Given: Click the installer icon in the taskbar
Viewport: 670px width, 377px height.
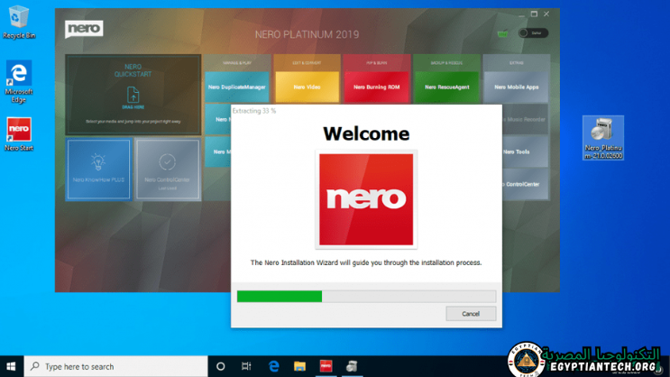Looking at the screenshot, I should pyautogui.click(x=352, y=366).
